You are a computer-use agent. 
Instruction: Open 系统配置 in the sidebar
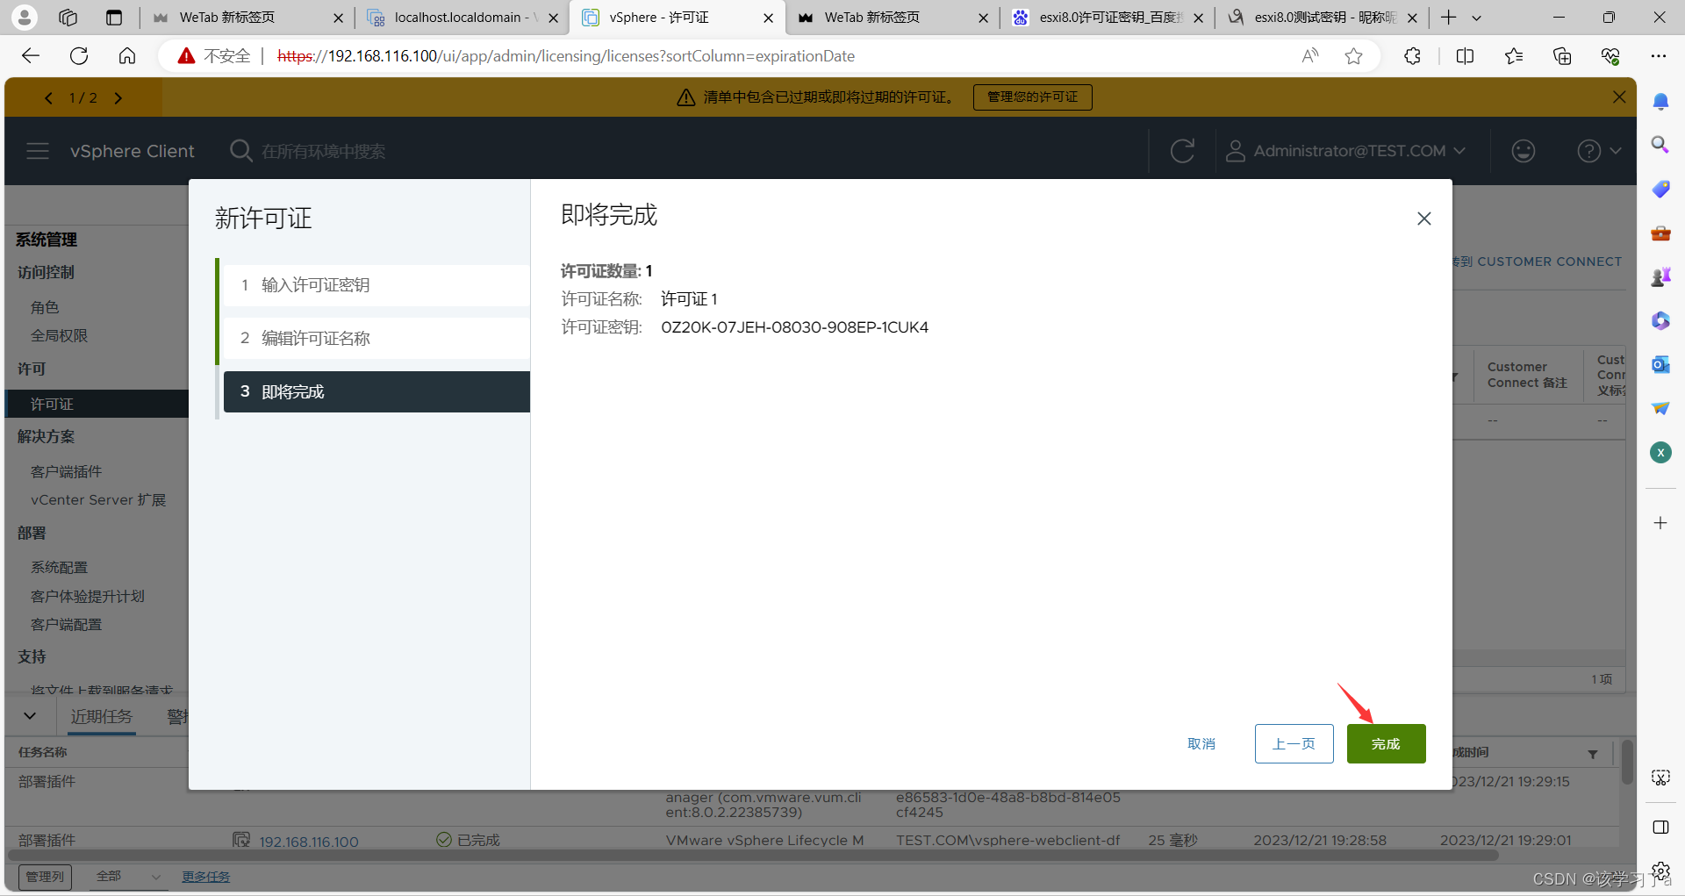click(x=59, y=567)
